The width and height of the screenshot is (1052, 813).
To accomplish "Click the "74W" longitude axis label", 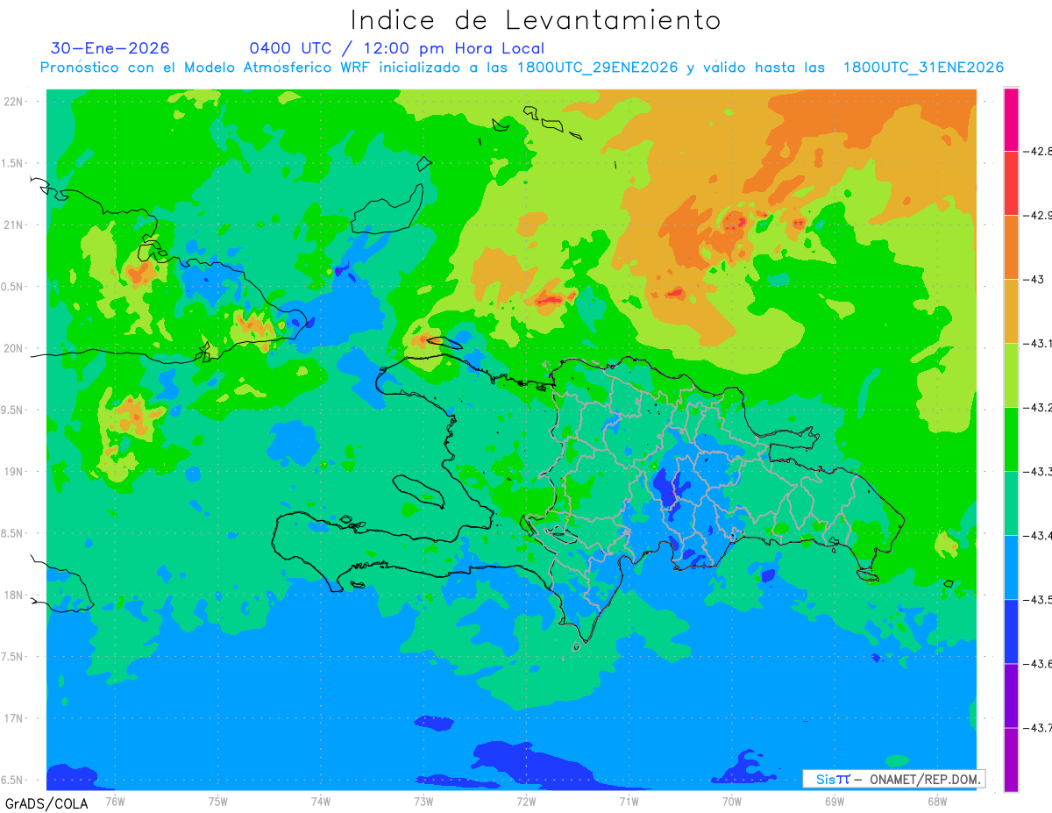I will [x=320, y=802].
